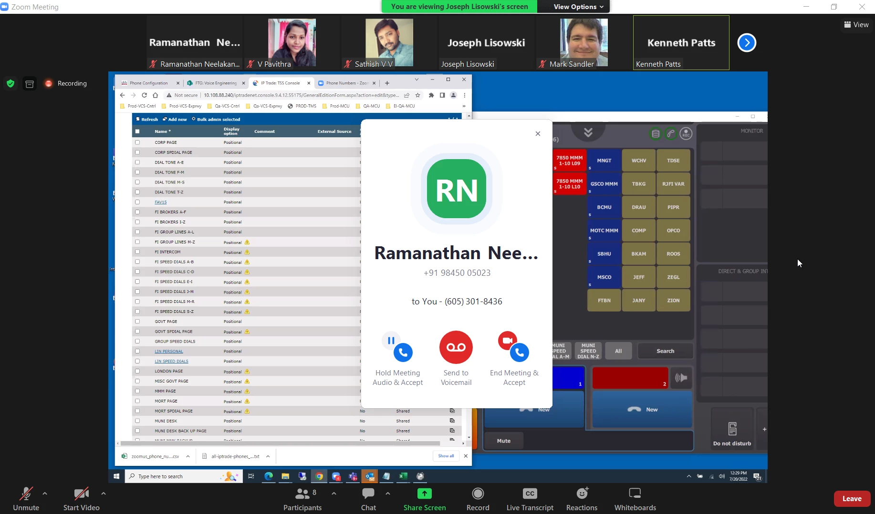Open Excel from the shared taskbar
The image size is (875, 514).
pos(403,476)
